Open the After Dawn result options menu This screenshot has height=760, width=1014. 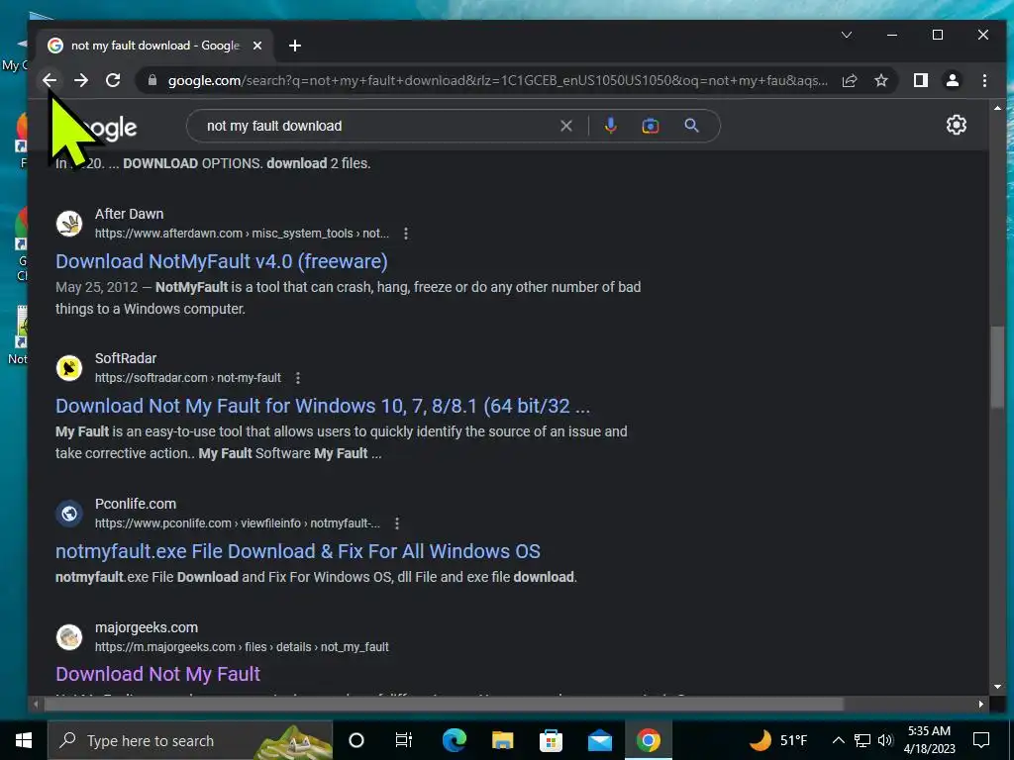405,234
